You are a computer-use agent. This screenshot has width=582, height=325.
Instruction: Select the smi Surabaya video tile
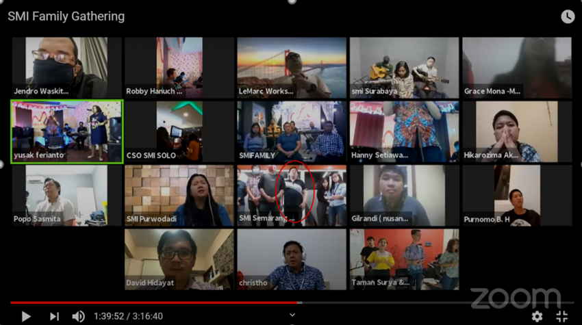(404, 68)
